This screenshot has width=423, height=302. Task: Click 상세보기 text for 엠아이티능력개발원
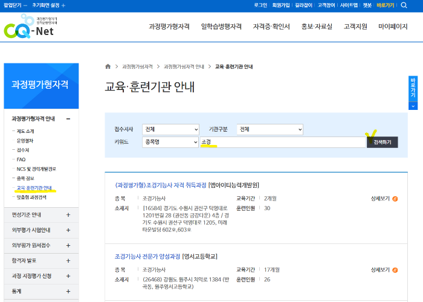(380, 199)
